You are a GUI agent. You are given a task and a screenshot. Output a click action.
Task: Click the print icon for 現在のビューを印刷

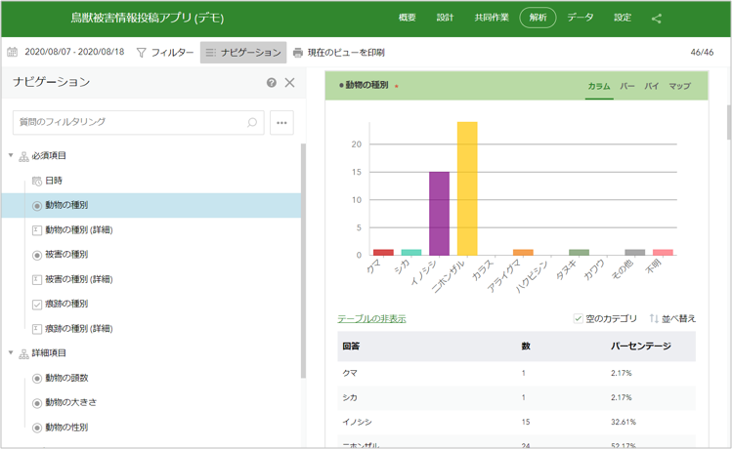(x=298, y=53)
